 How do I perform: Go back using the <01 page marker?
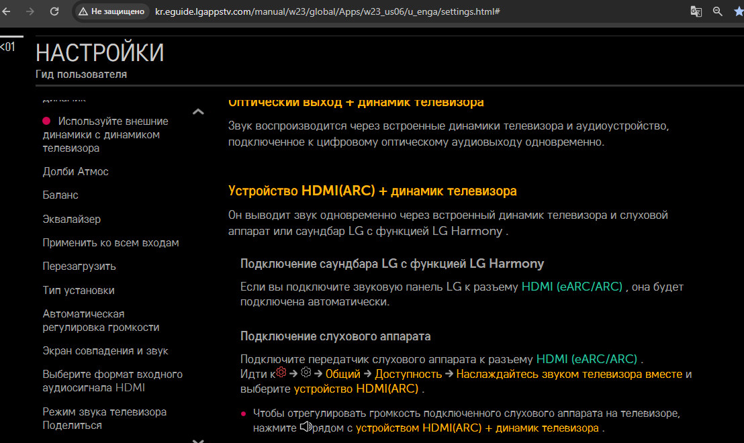point(7,47)
